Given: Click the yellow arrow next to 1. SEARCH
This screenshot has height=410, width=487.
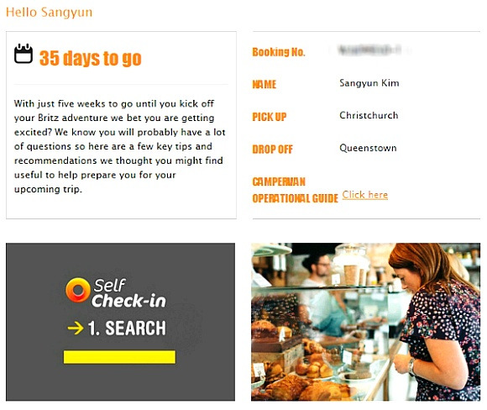Looking at the screenshot, I should click(x=76, y=329).
